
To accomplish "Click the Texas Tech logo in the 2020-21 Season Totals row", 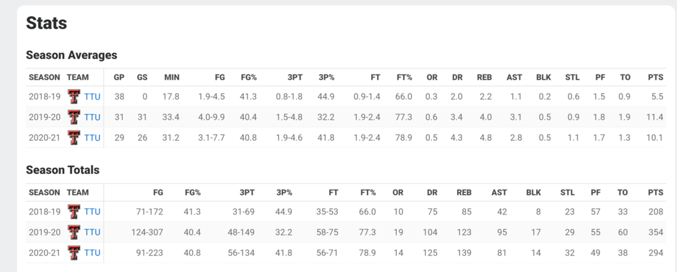I will [74, 253].
